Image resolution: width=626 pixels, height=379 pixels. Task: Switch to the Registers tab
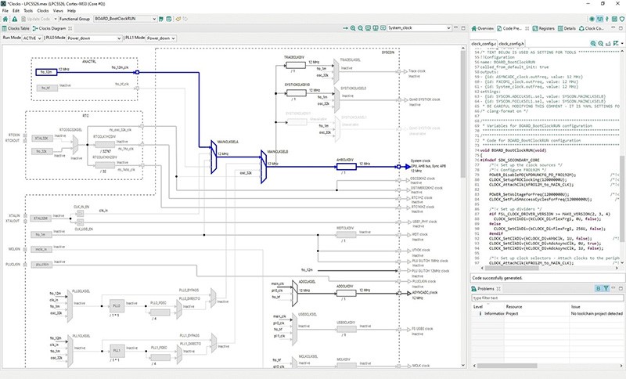click(x=543, y=27)
